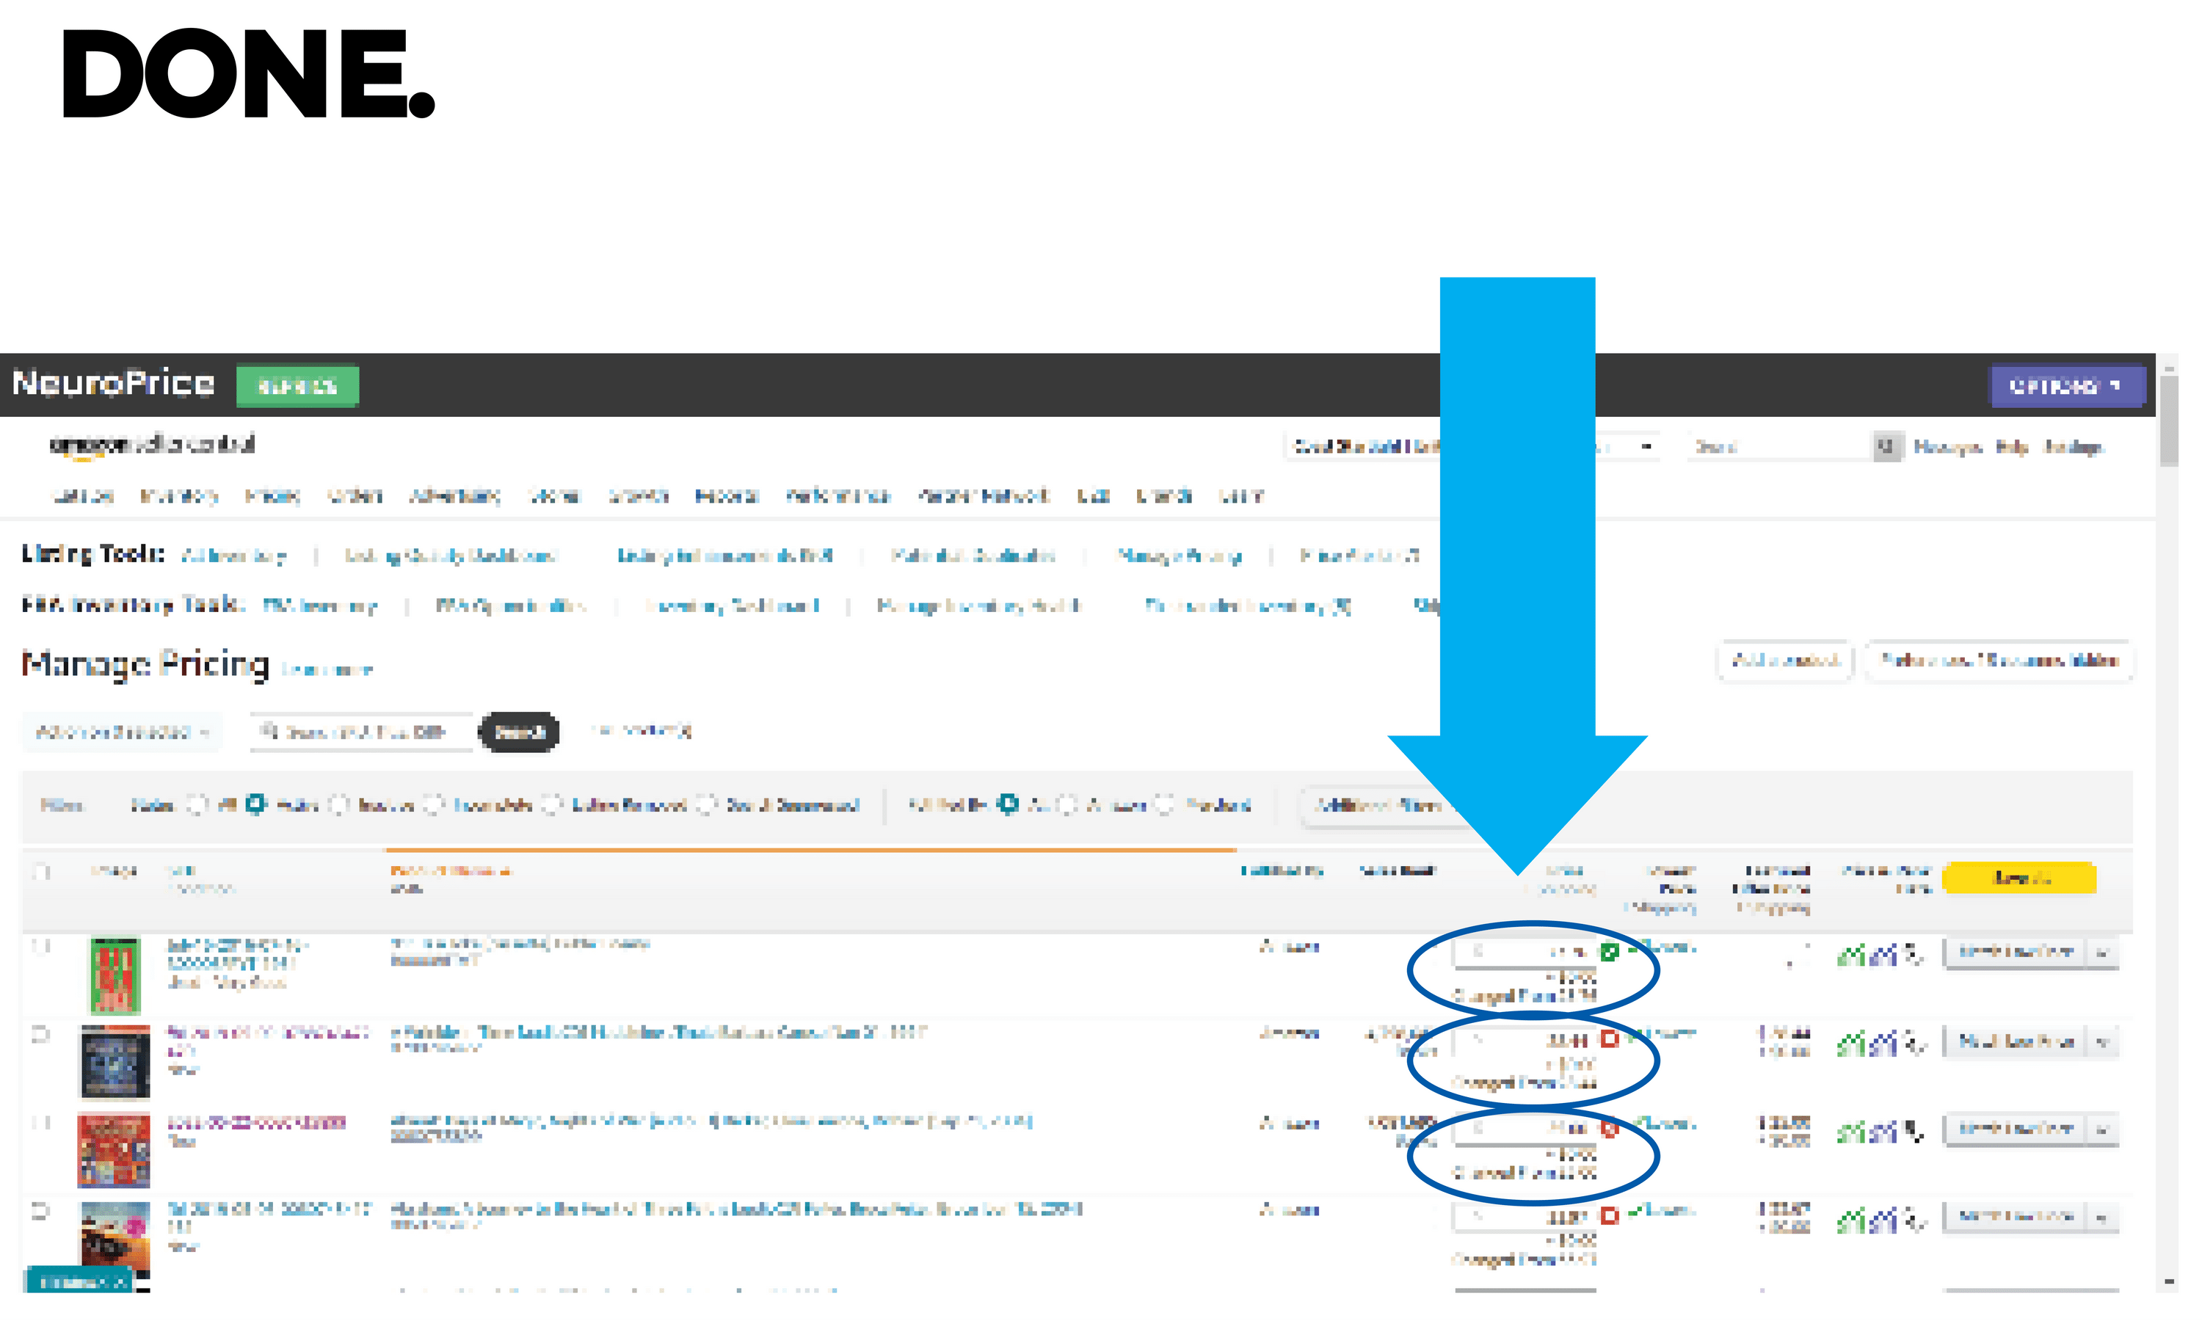The height and width of the screenshot is (1321, 2202).
Task: Tick the checkbox for the second listing
Action: click(x=41, y=1034)
